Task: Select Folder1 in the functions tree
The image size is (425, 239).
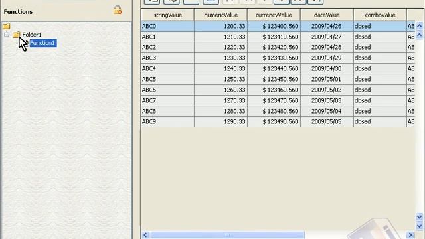Action: [x=32, y=35]
